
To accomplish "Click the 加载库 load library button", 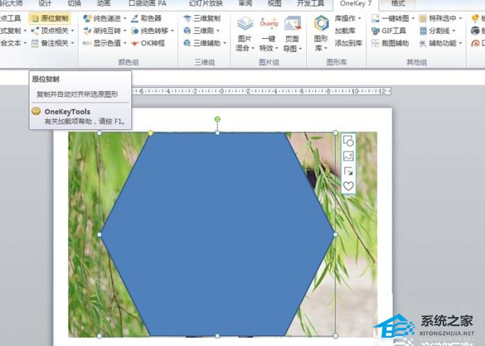I will point(345,30).
